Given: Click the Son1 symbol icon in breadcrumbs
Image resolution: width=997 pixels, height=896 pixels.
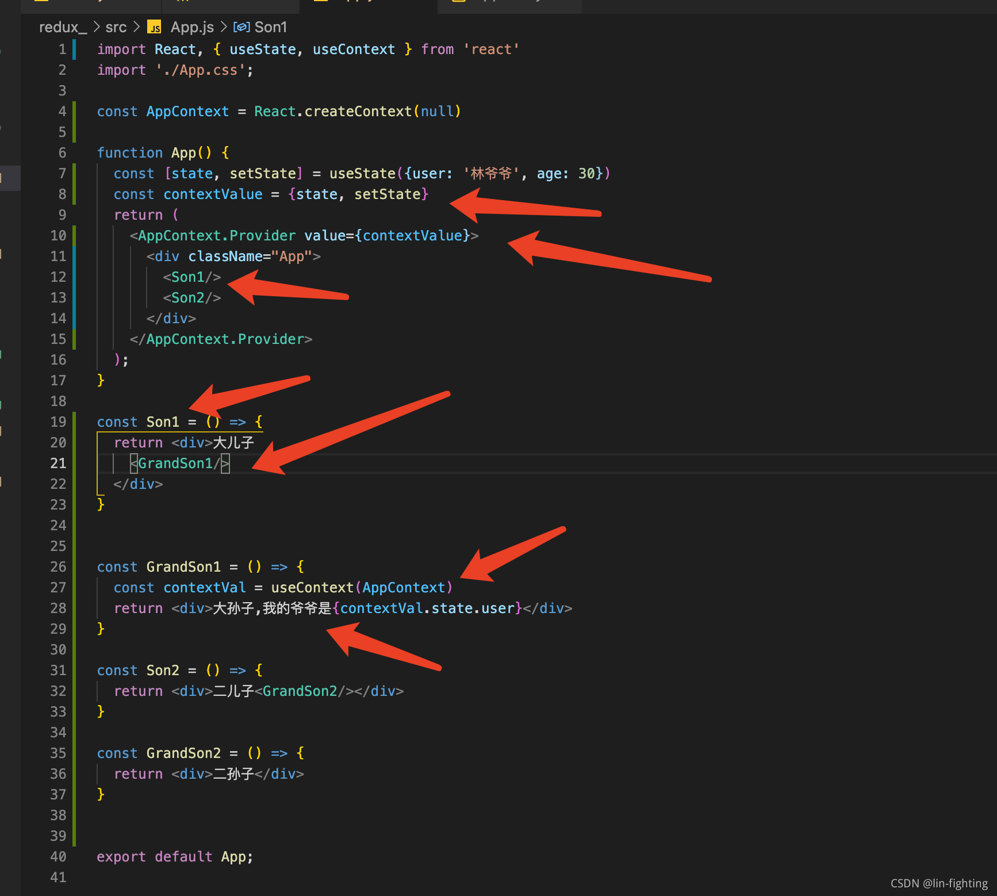Looking at the screenshot, I should pos(241,27).
